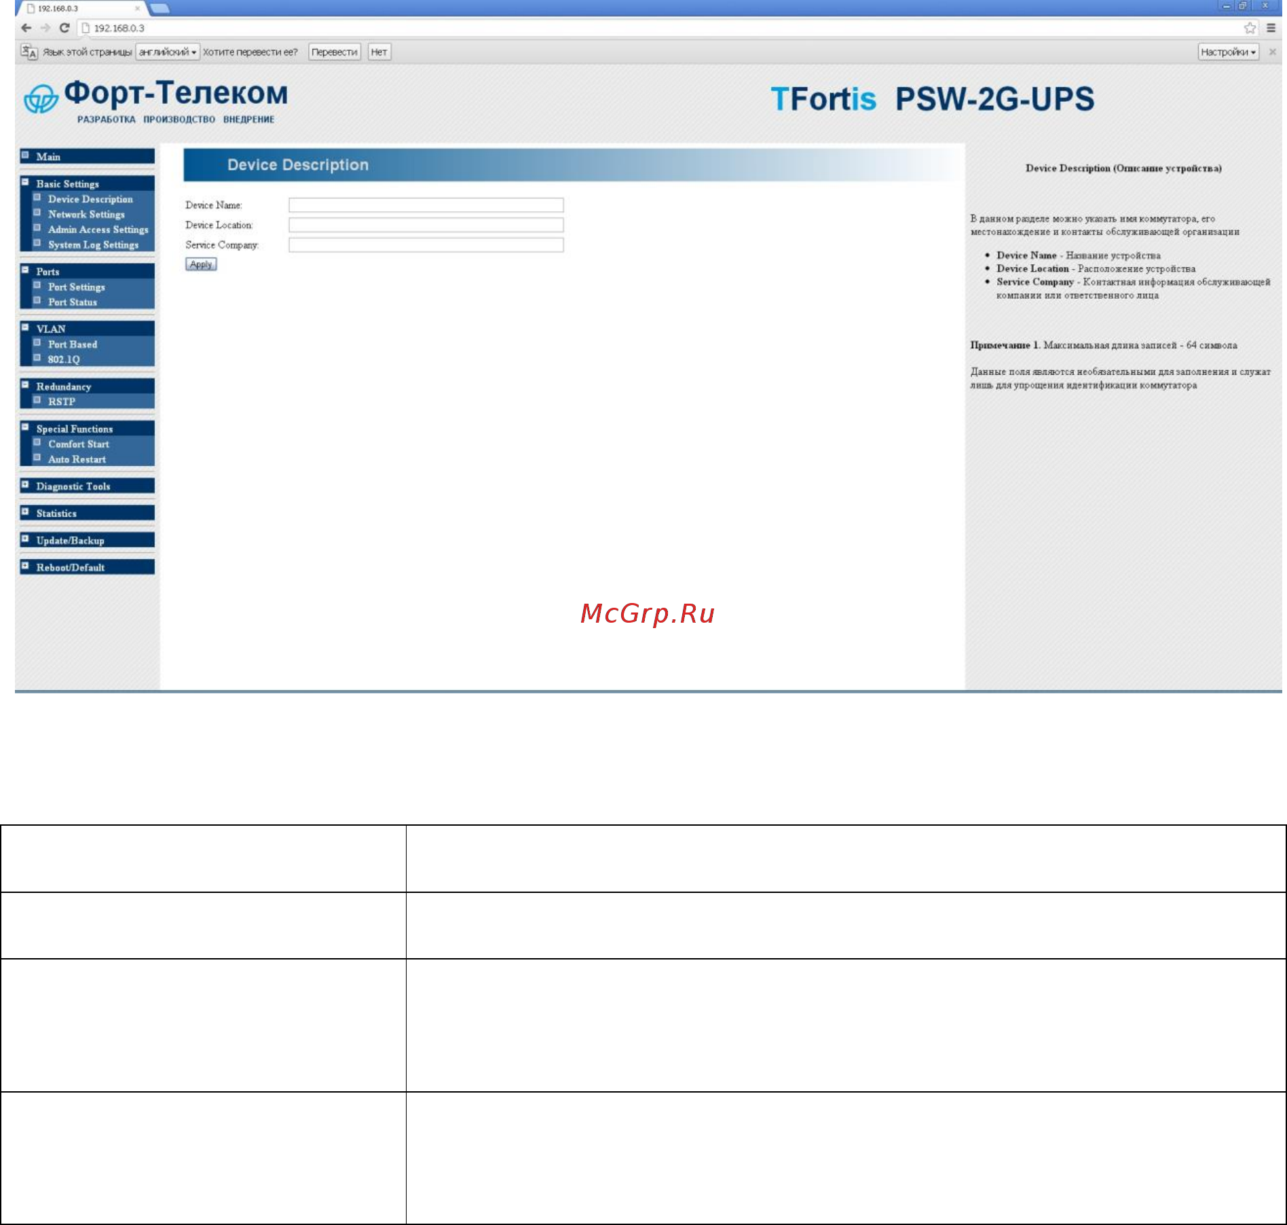Open page language dropdown английский
This screenshot has width=1287, height=1225.
click(x=168, y=52)
